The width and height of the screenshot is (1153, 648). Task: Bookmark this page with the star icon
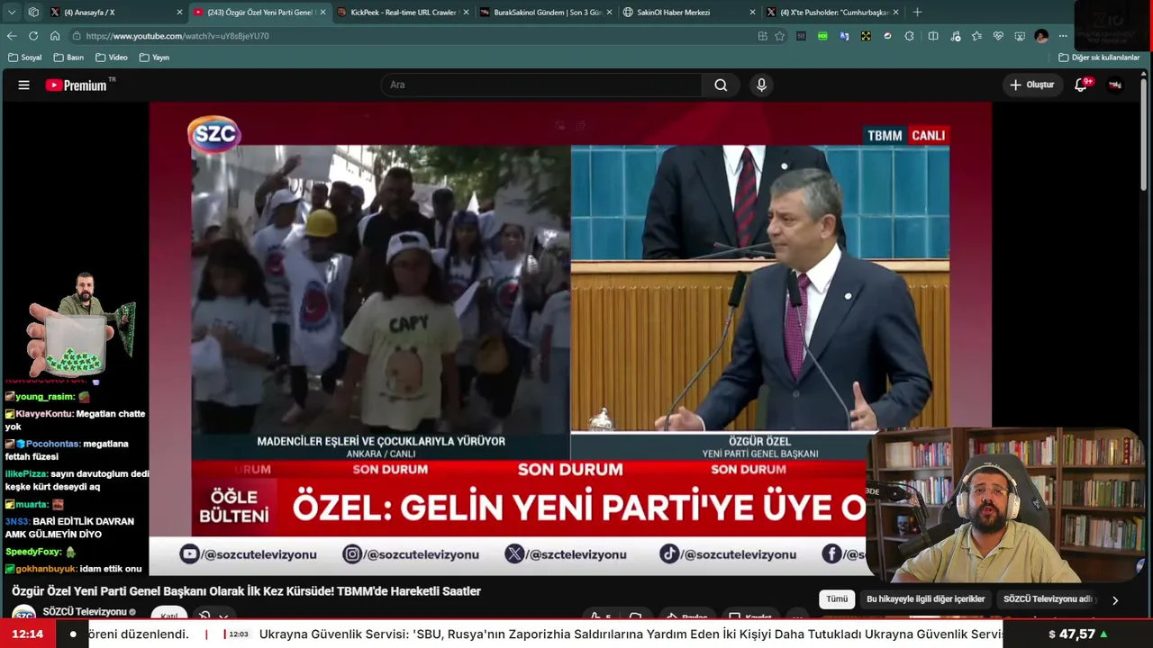click(x=780, y=36)
